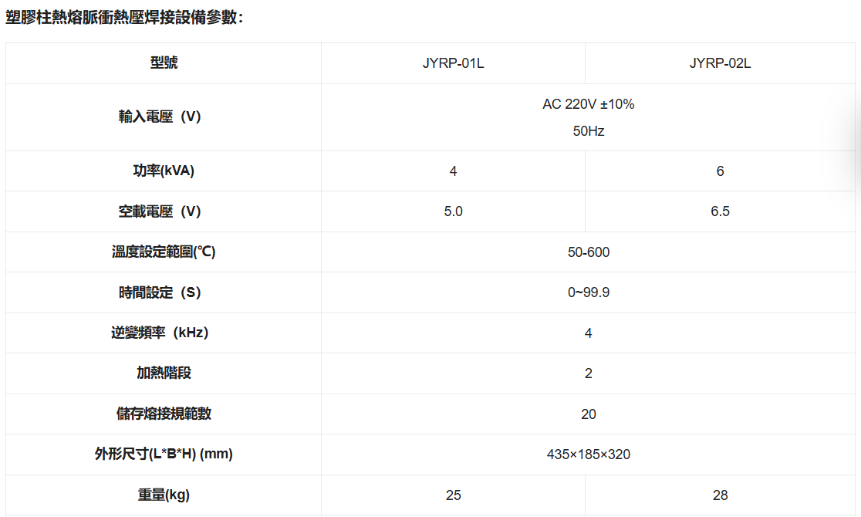Select no-load voltage value 6.5

[720, 211]
